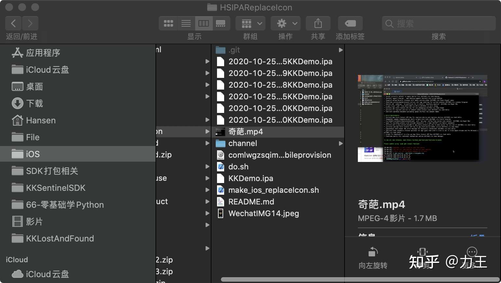This screenshot has height=283, width=501.
Task: Switch to gallery view
Action: click(221, 23)
